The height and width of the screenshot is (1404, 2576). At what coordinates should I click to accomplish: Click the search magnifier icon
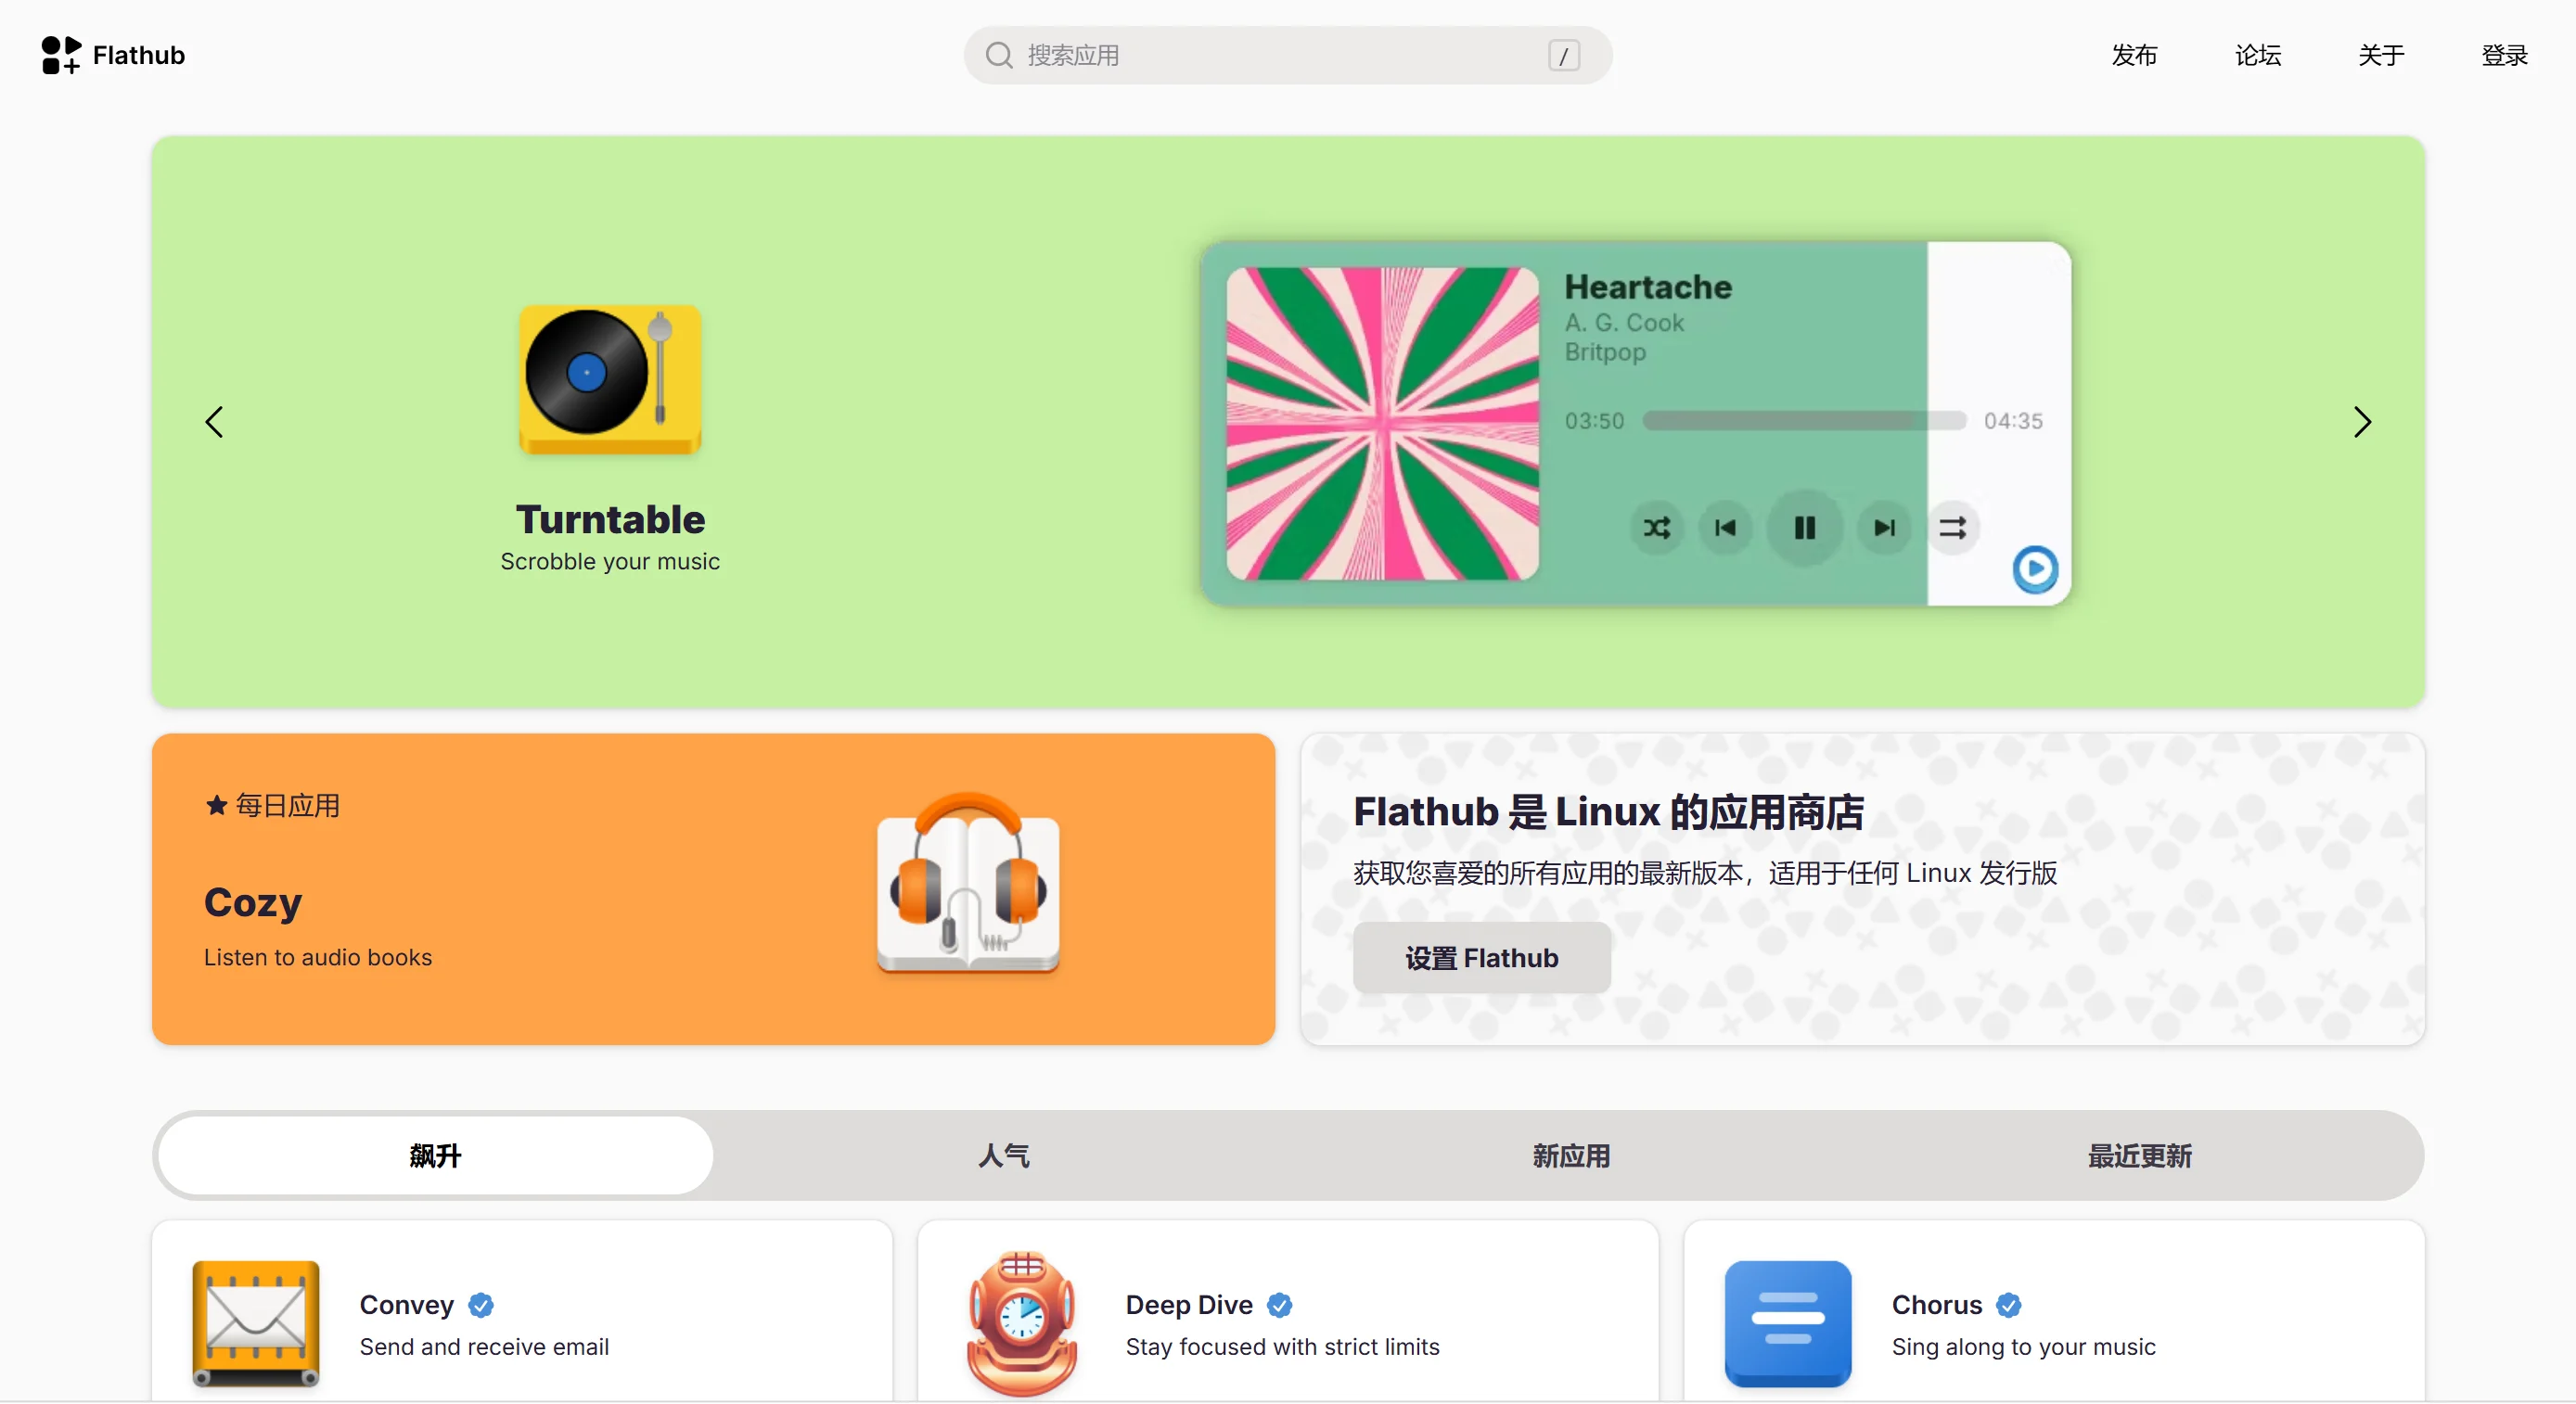[999, 55]
